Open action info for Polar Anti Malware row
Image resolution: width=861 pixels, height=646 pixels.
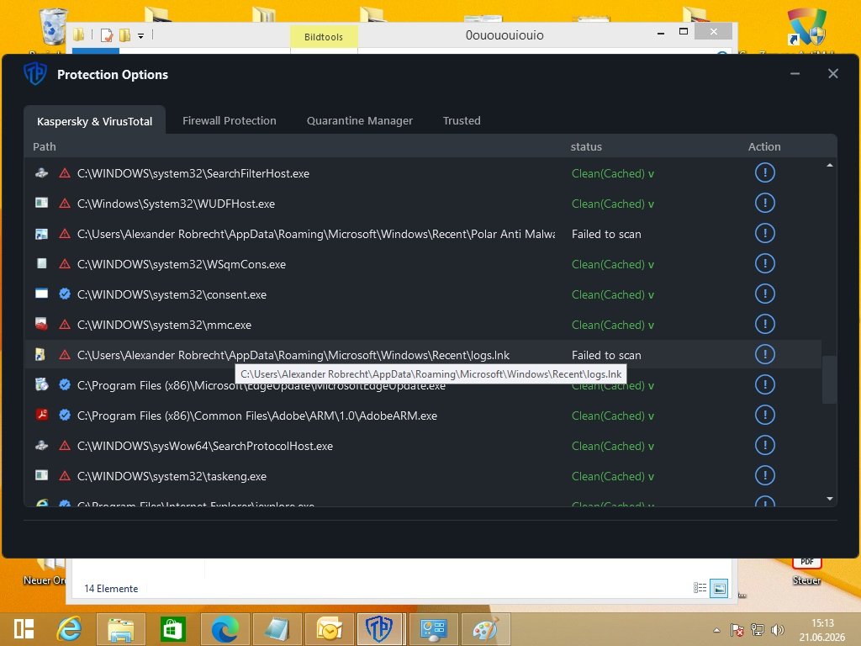(764, 233)
